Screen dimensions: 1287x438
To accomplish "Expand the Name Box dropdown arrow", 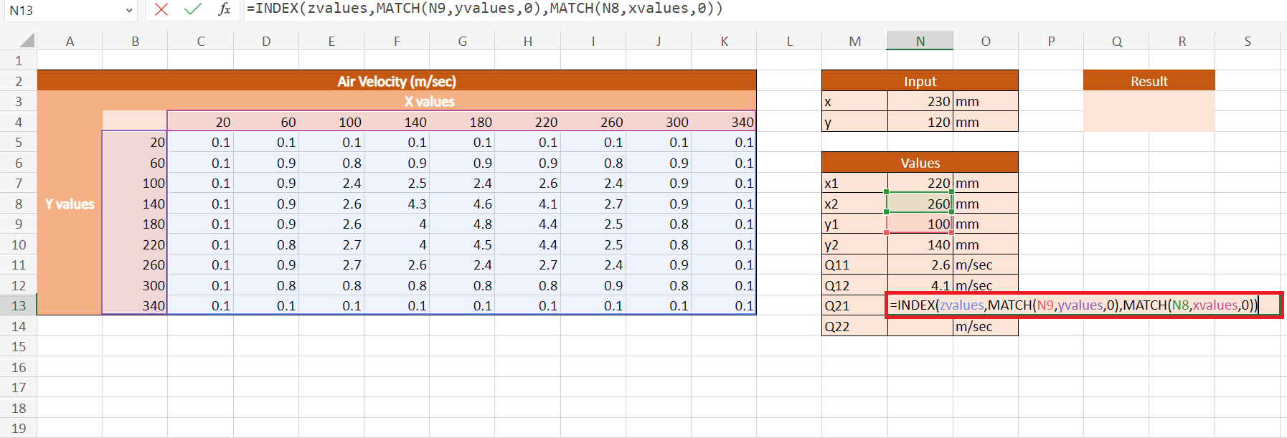I will 129,10.
